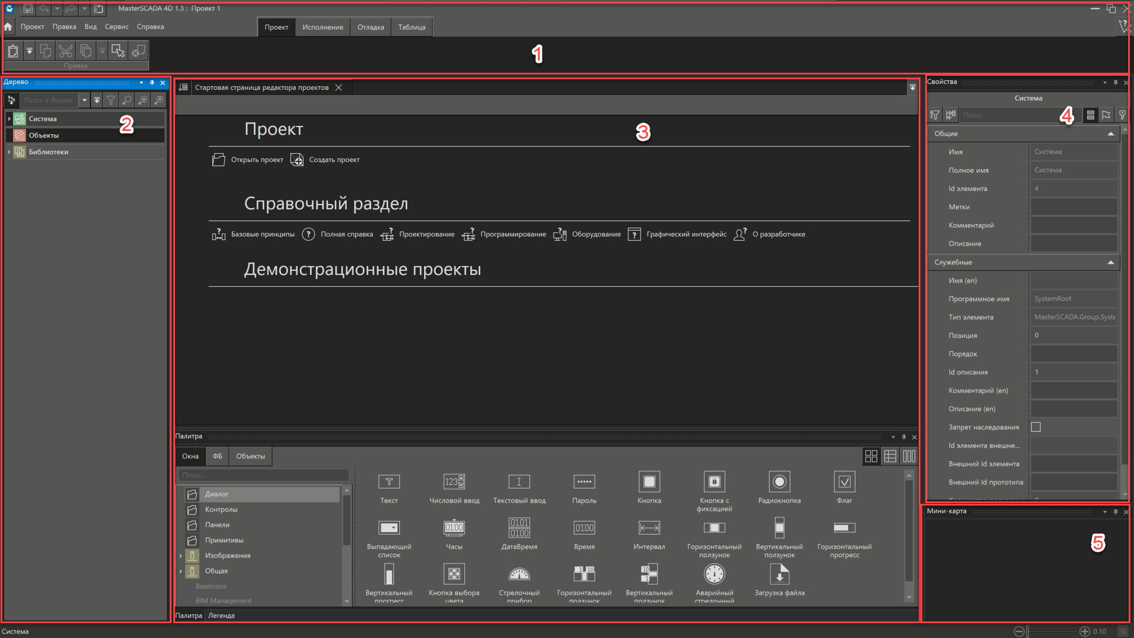This screenshot has height=638, width=1134.
Task: Collapse the Общие properties section
Action: (1110, 134)
